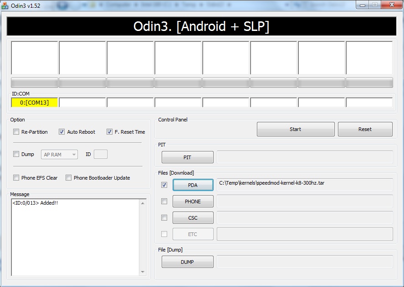404x287 pixels.
Task: Click message box scroll up arrow
Action: point(143,203)
